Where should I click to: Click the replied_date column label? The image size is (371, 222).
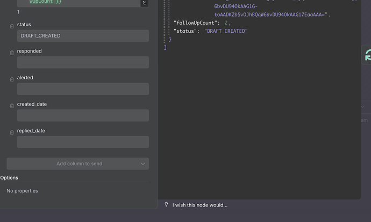coord(31,131)
